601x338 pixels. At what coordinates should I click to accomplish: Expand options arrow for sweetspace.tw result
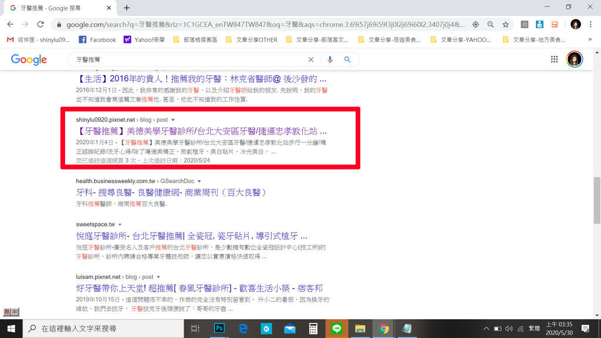point(120,225)
